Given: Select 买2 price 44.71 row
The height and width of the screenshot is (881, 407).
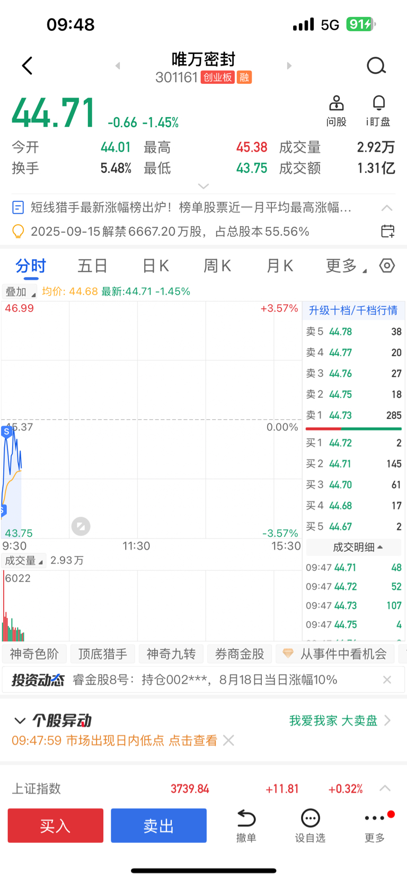Looking at the screenshot, I should click(353, 464).
